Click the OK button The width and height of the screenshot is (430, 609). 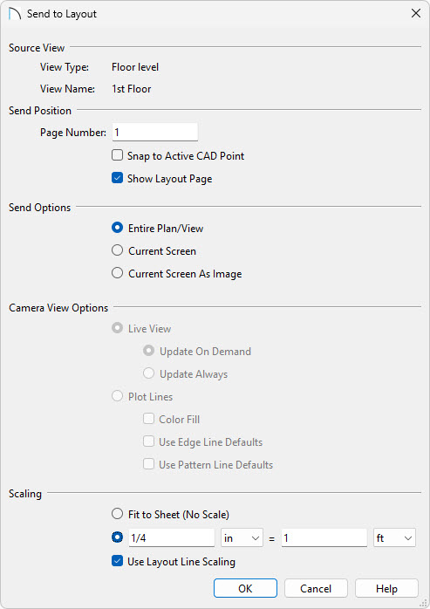coord(245,588)
